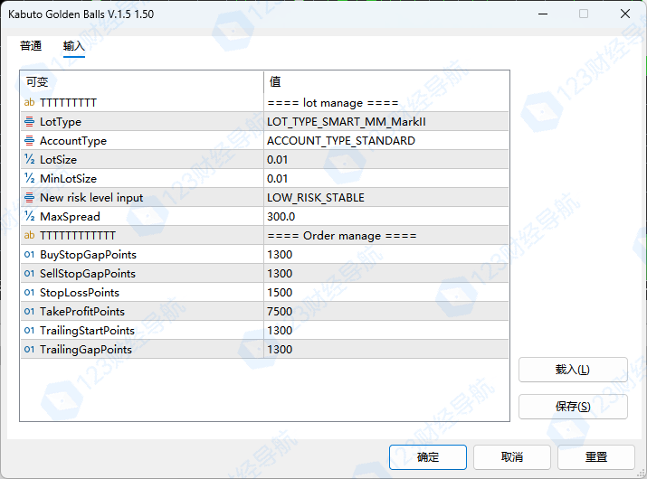The height and width of the screenshot is (479, 647).
Task: Edit the MinLotSize value 0.01
Action: pos(385,178)
